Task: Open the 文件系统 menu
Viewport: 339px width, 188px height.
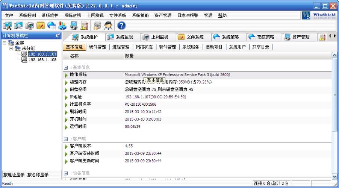Action: (x=118, y=15)
